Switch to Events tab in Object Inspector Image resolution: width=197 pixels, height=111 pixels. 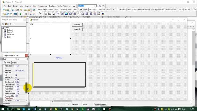coord(15,63)
